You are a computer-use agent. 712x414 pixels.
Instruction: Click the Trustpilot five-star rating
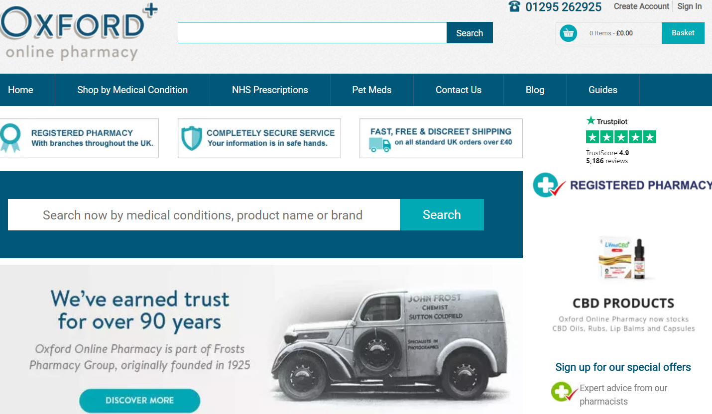tap(621, 137)
